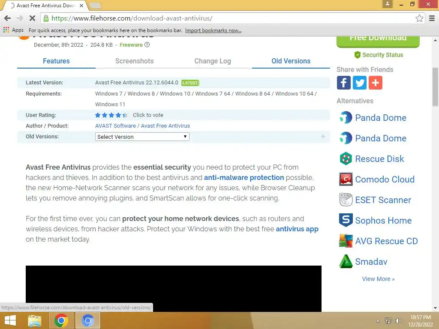Click the Avast Free Antivirus 22.12.6044.0 text
This screenshot has width=439, height=329.
point(137,83)
